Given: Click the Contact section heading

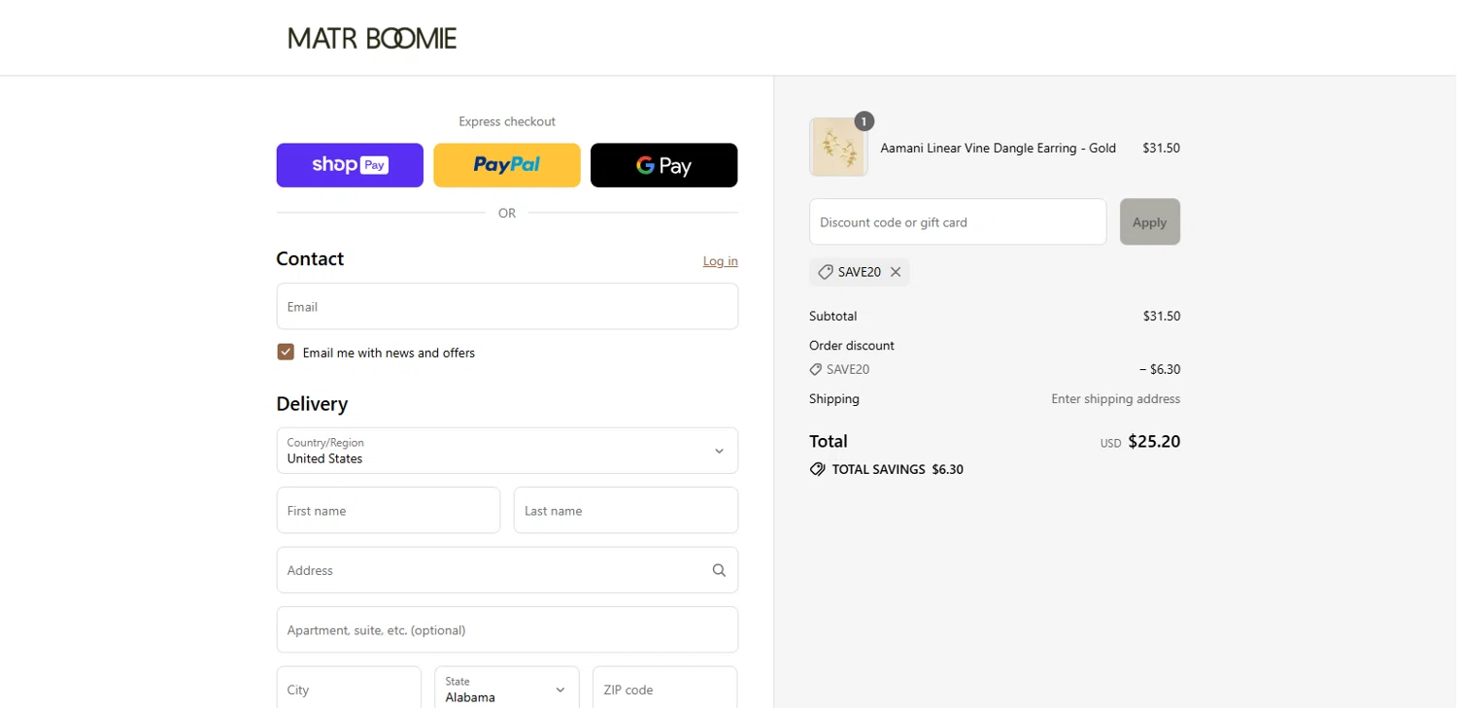Looking at the screenshot, I should (x=310, y=258).
